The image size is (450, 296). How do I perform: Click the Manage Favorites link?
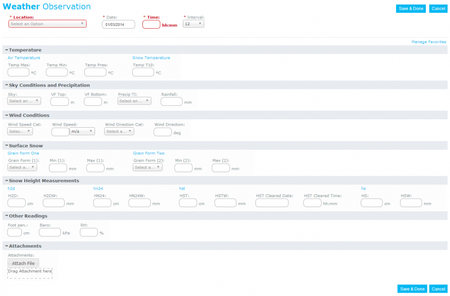[429, 42]
